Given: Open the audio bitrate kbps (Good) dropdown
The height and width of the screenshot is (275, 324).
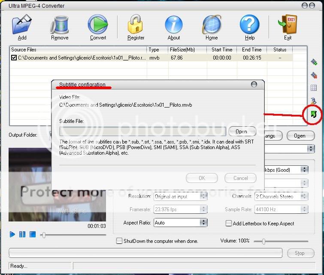Looking at the screenshot, I should 304,170.
